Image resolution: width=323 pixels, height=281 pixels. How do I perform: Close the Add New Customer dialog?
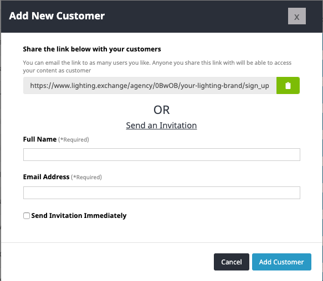(296, 16)
